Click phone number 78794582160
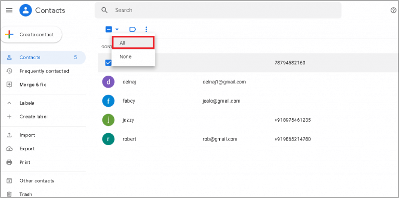This screenshot has height=198, width=399. coord(290,63)
